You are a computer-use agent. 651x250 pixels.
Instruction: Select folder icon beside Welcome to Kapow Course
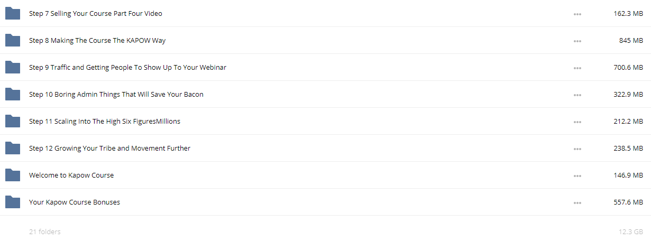13,175
